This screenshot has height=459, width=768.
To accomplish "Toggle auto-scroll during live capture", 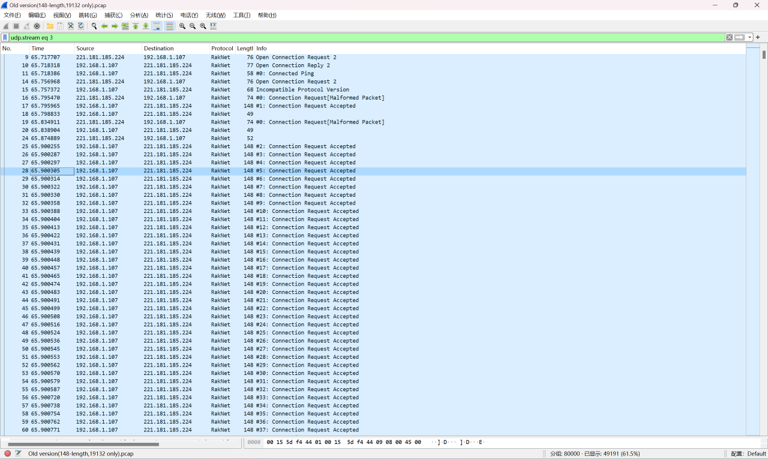I will pos(157,26).
